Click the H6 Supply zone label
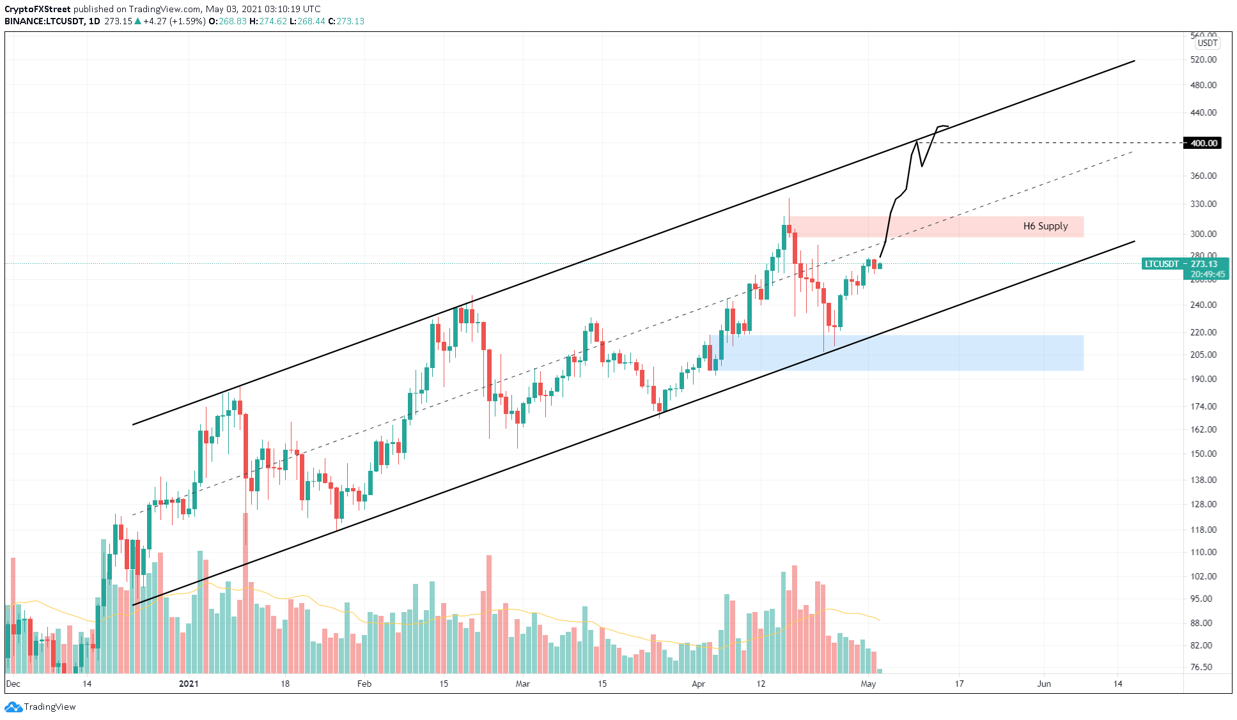Screen dimensions: 1237x720 [x=1045, y=226]
